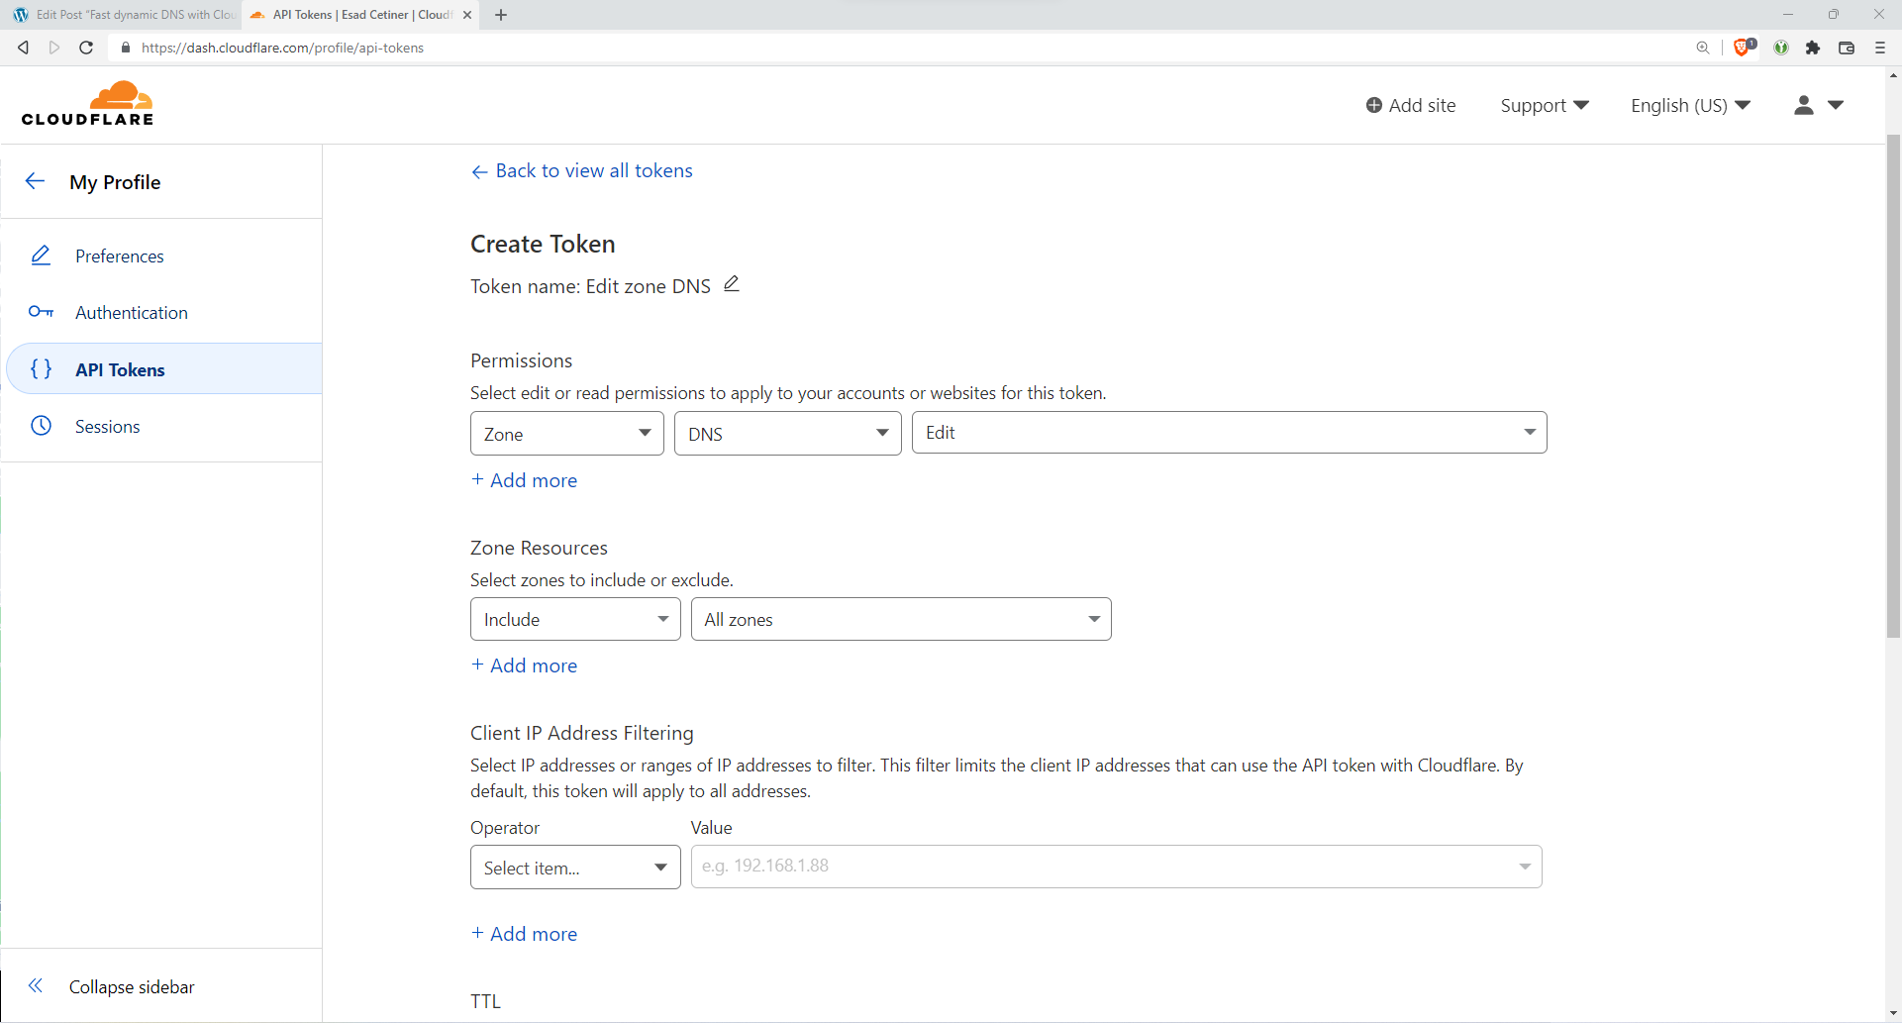
Task: Click the Brave shields icon
Action: click(x=1744, y=47)
